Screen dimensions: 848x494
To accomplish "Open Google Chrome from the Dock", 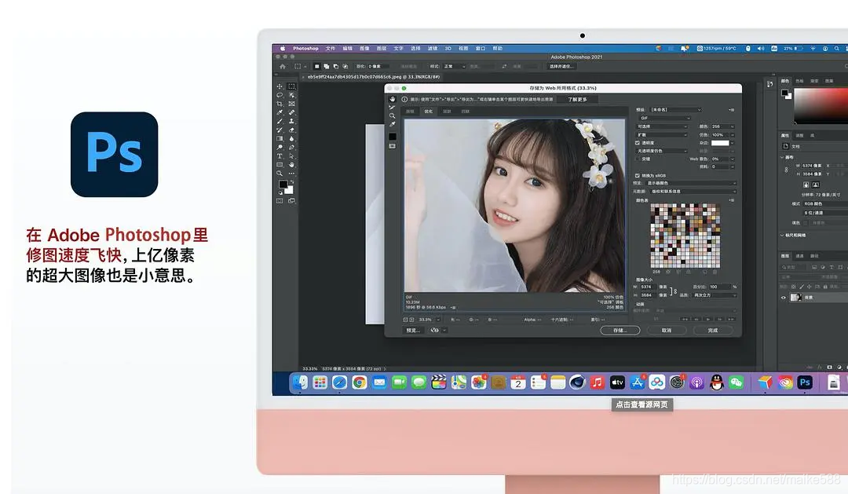I will 359,382.
